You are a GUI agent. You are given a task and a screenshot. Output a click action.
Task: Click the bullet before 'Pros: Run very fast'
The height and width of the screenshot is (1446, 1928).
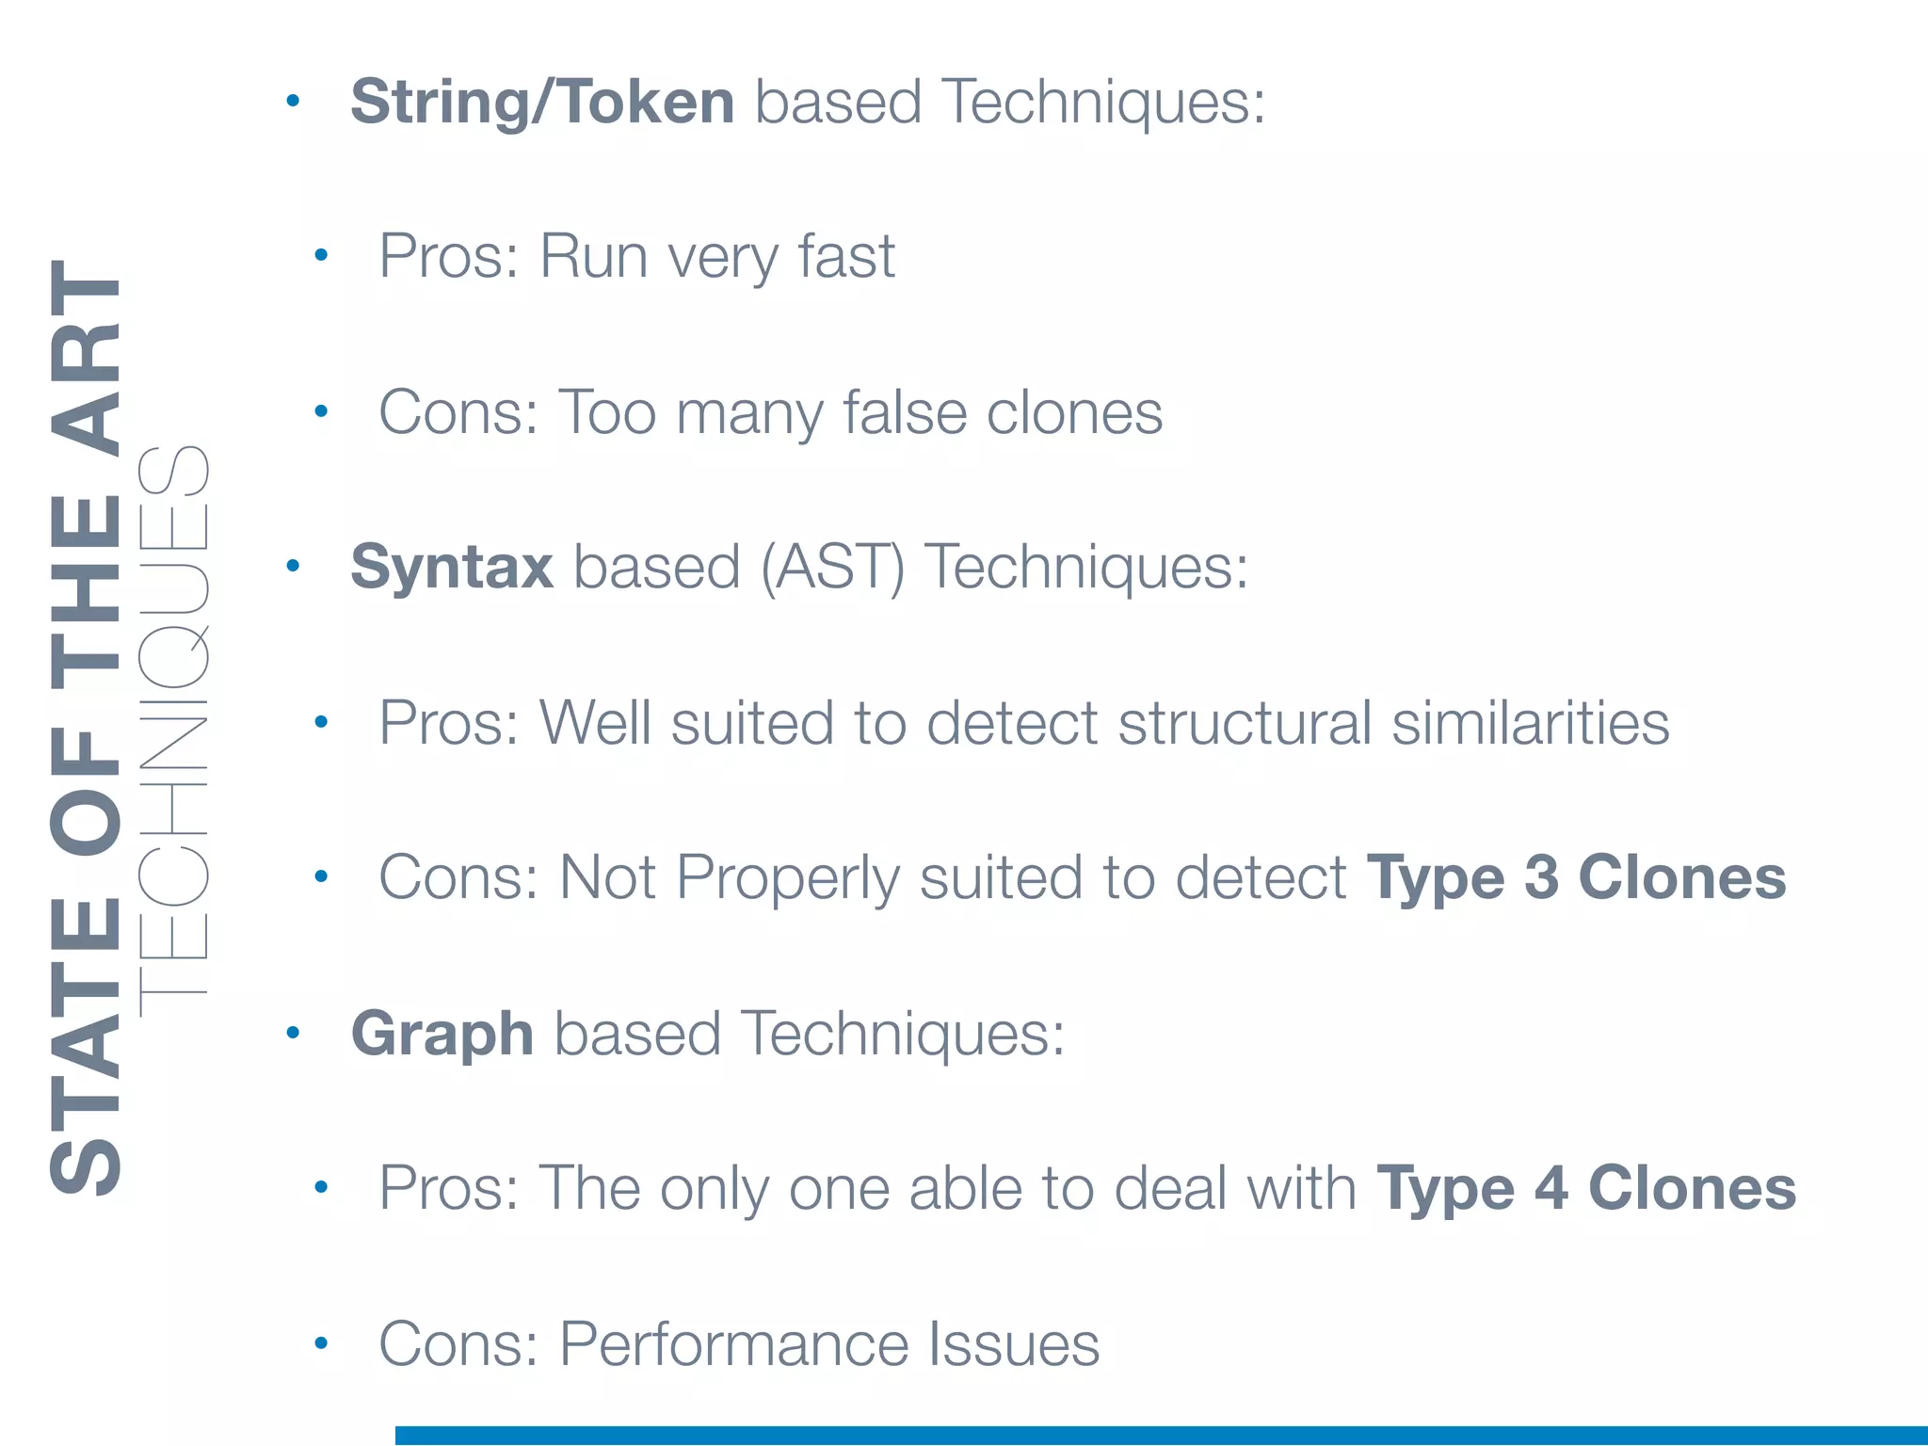click(321, 254)
